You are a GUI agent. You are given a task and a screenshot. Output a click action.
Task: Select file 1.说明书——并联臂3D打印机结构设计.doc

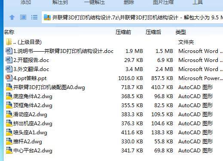(x=64, y=51)
